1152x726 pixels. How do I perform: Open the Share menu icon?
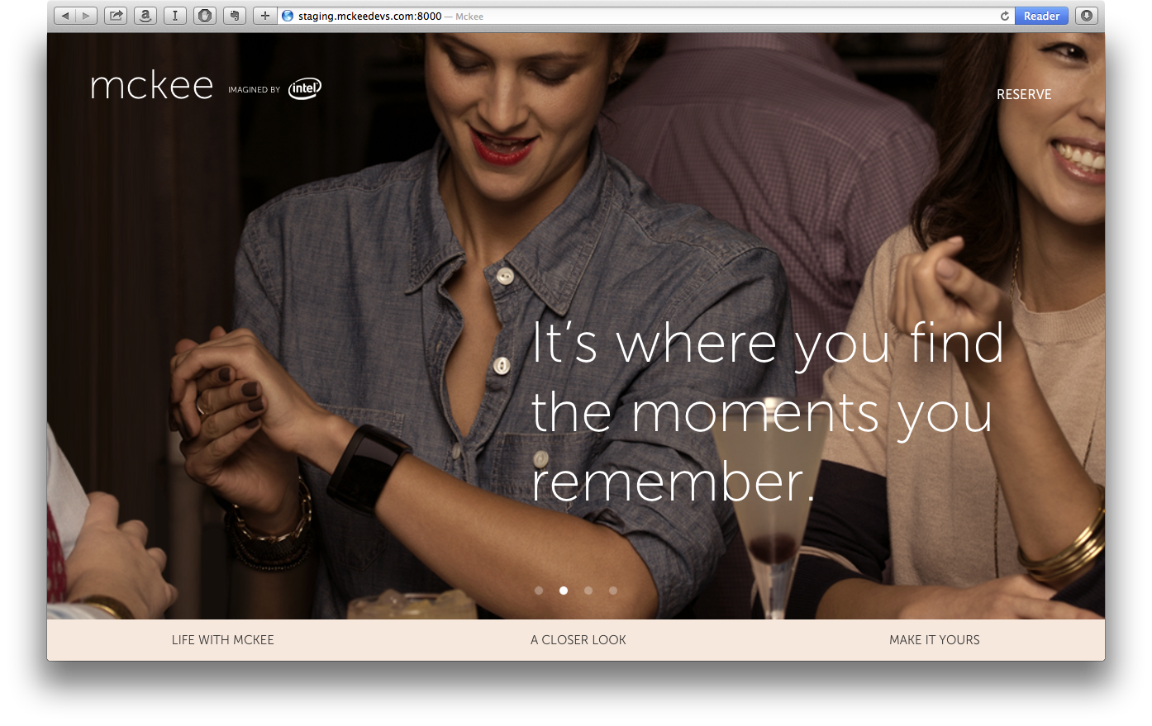(116, 15)
